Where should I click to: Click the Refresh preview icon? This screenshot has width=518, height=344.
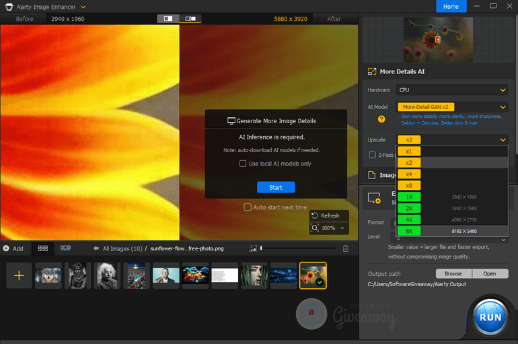315,215
